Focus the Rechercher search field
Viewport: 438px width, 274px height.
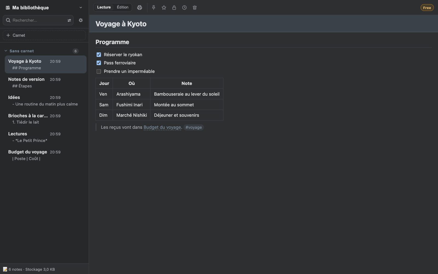tap(38, 20)
